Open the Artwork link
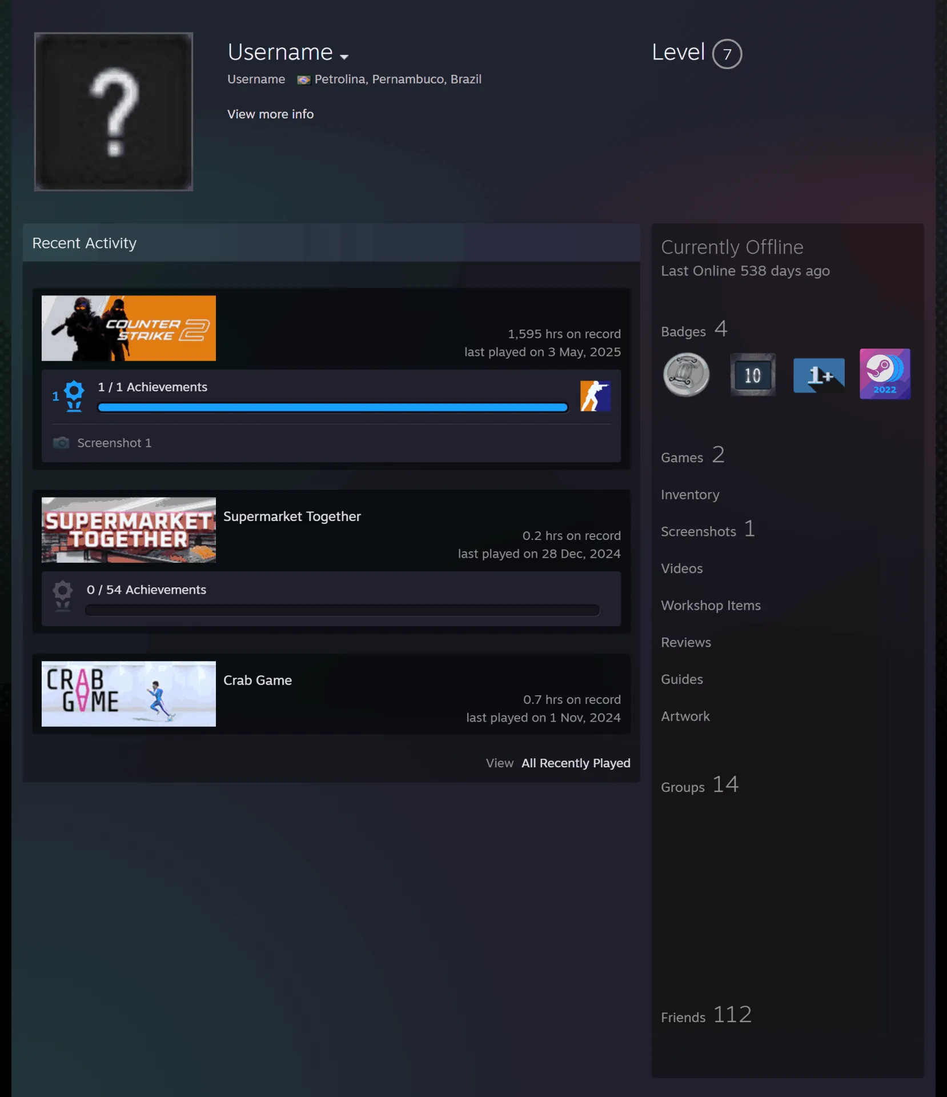Image resolution: width=947 pixels, height=1097 pixels. pos(685,716)
